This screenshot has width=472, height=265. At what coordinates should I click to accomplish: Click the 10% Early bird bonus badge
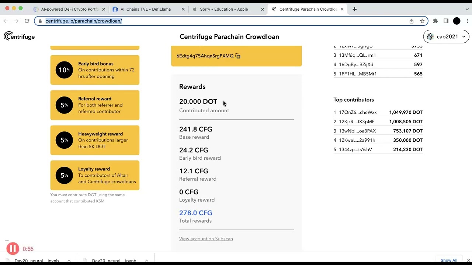pyautogui.click(x=64, y=70)
